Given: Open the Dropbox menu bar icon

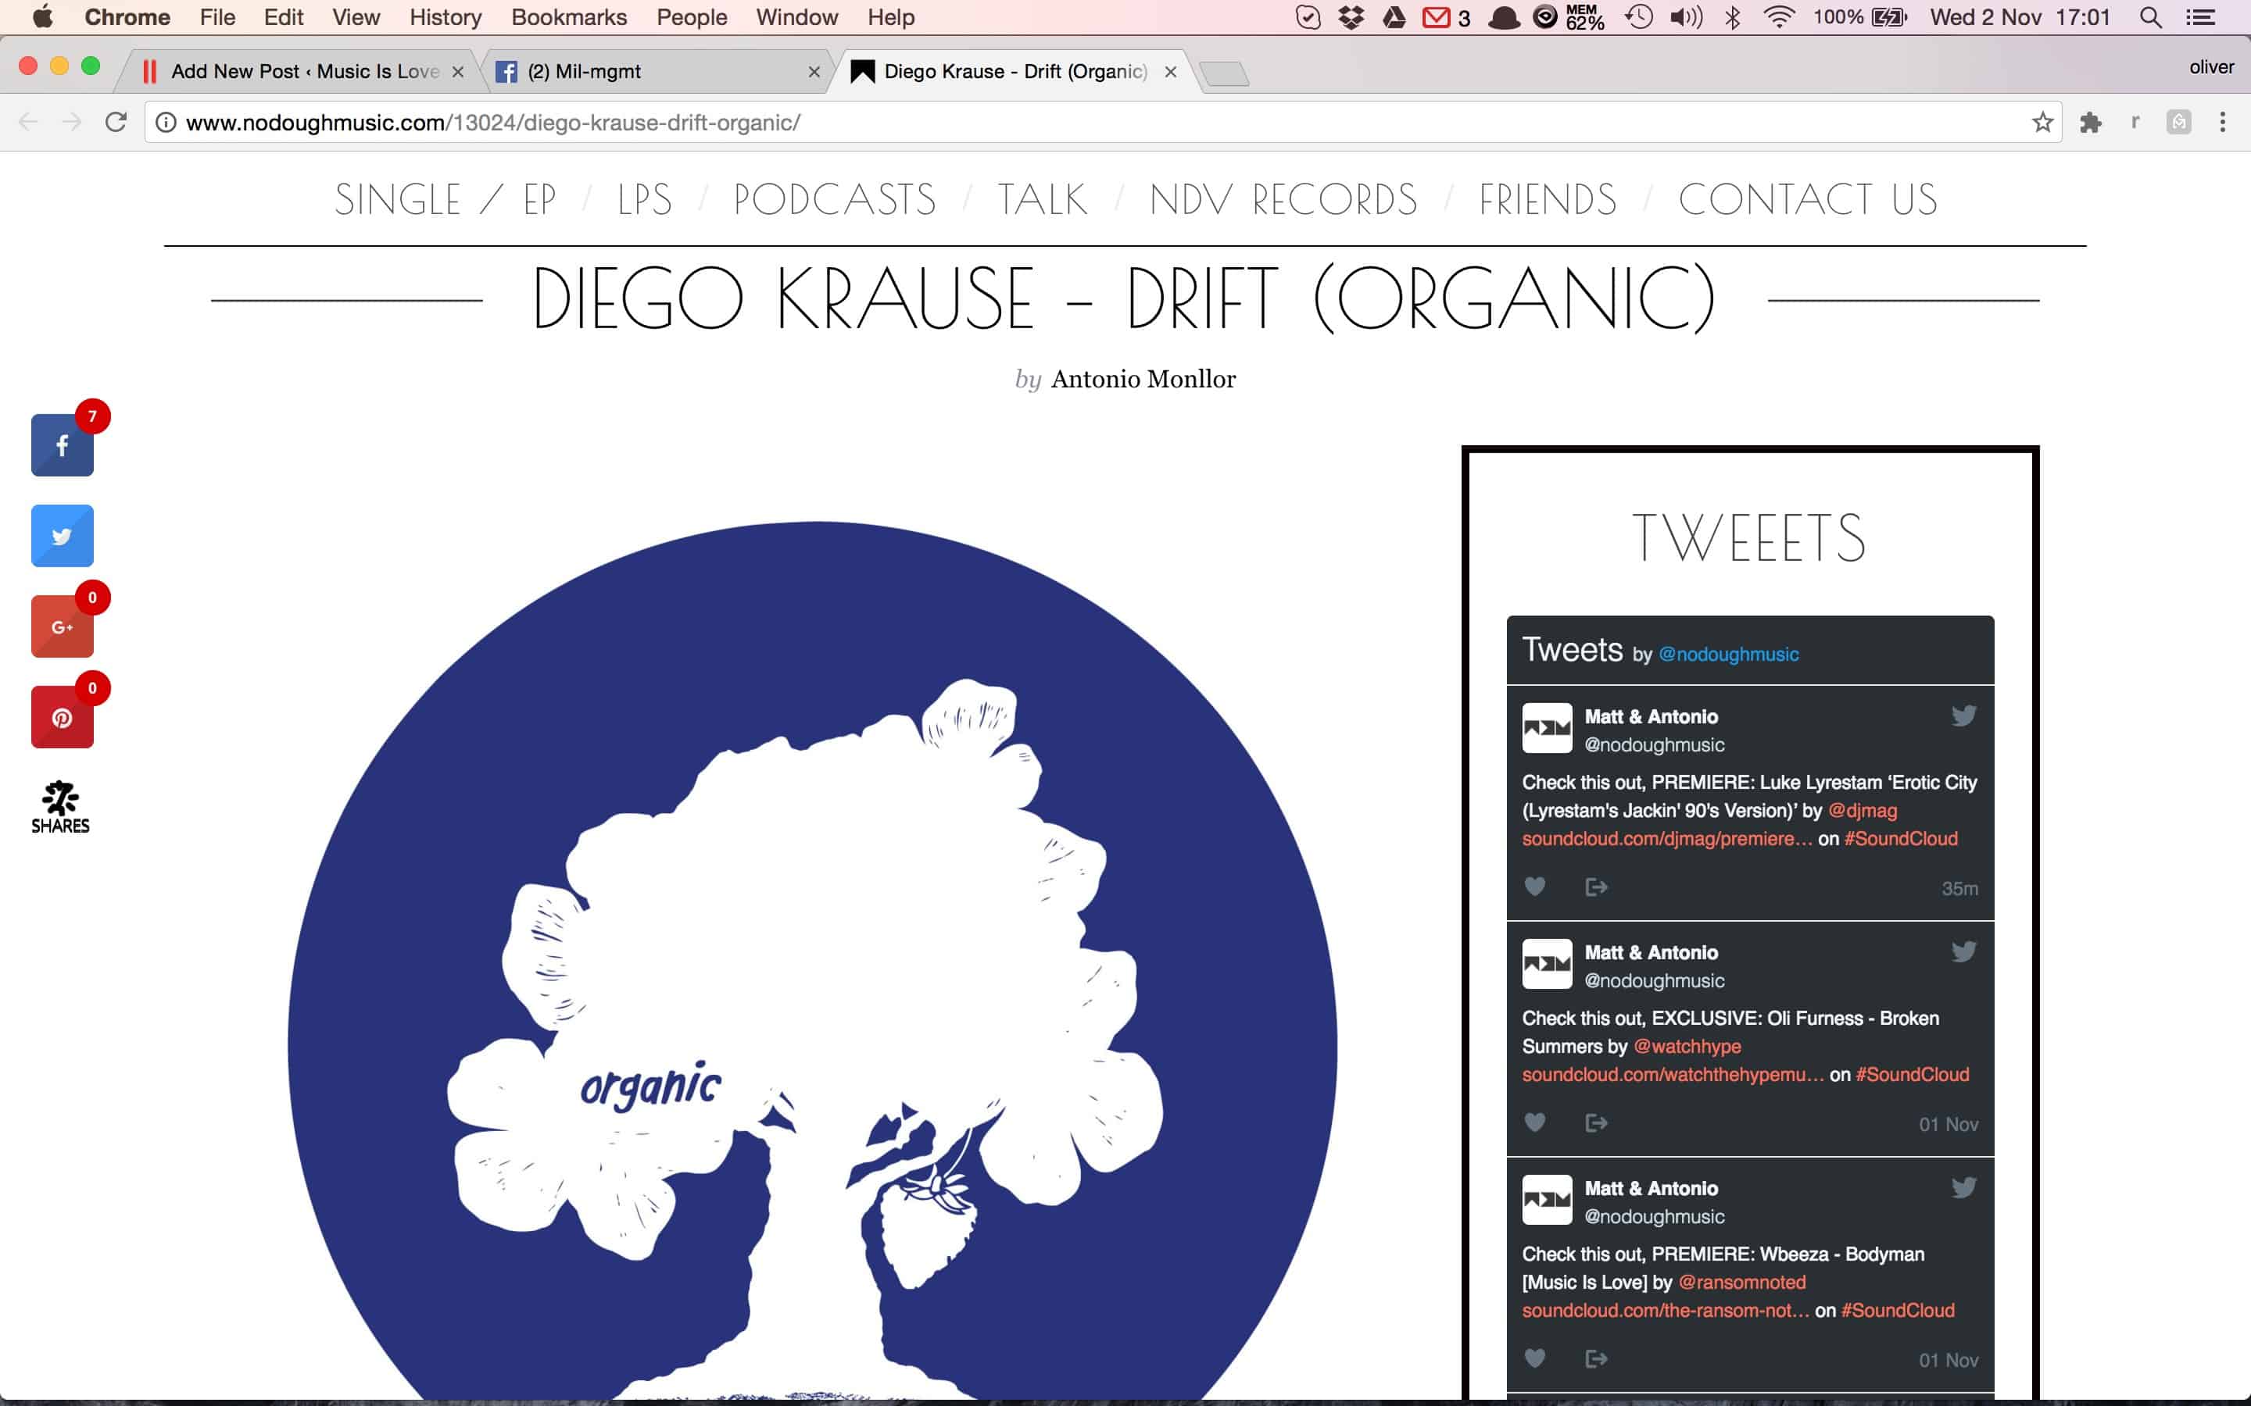Looking at the screenshot, I should pos(1351,16).
